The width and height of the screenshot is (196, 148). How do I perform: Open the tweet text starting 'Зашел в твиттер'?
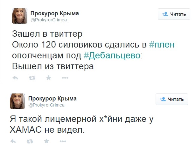[48, 34]
